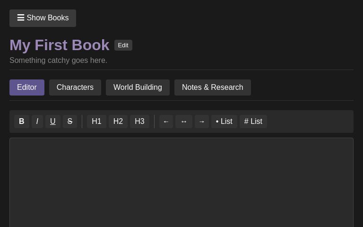
Task: Apply strikethrough formatting
Action: click(x=70, y=122)
